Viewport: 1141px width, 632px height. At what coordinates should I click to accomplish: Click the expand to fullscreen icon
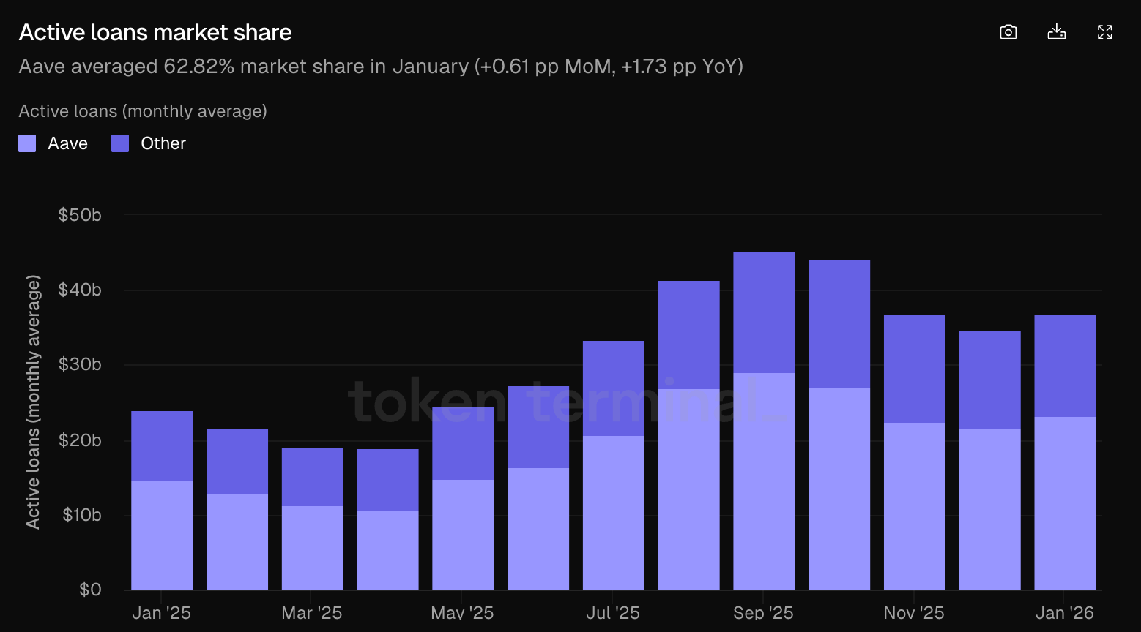(1105, 32)
